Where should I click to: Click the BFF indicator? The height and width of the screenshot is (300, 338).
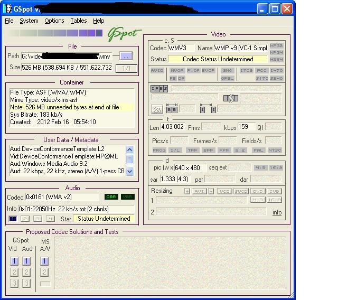(208, 150)
